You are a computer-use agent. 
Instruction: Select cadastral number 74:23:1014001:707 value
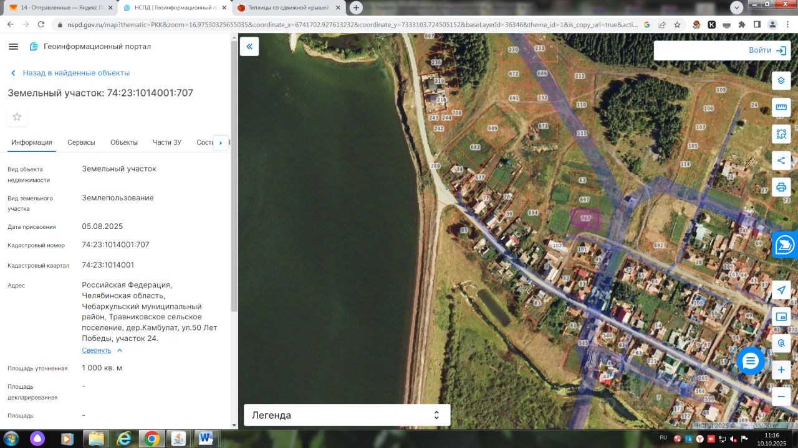click(x=115, y=245)
